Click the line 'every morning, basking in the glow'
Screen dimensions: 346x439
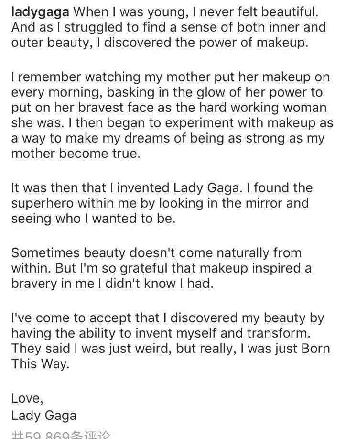167,93
